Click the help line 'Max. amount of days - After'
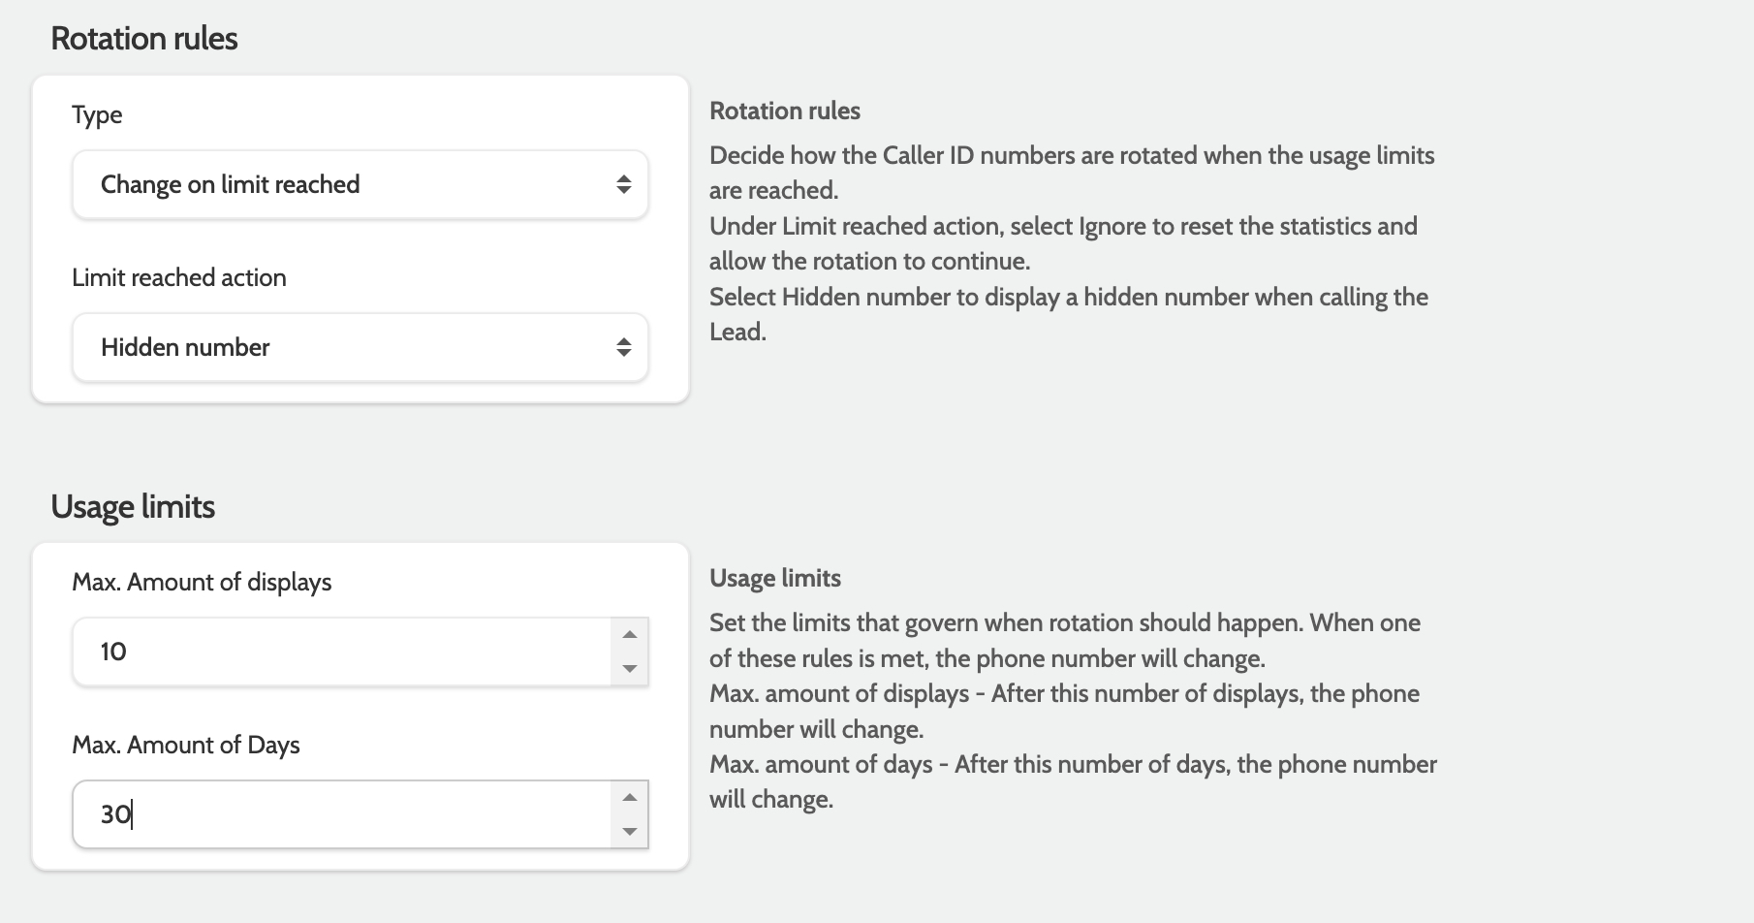The height and width of the screenshot is (923, 1754). click(1073, 781)
